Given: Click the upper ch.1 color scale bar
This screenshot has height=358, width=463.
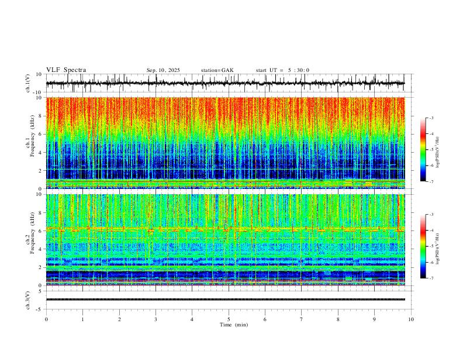Looking at the screenshot, I should [x=423, y=150].
